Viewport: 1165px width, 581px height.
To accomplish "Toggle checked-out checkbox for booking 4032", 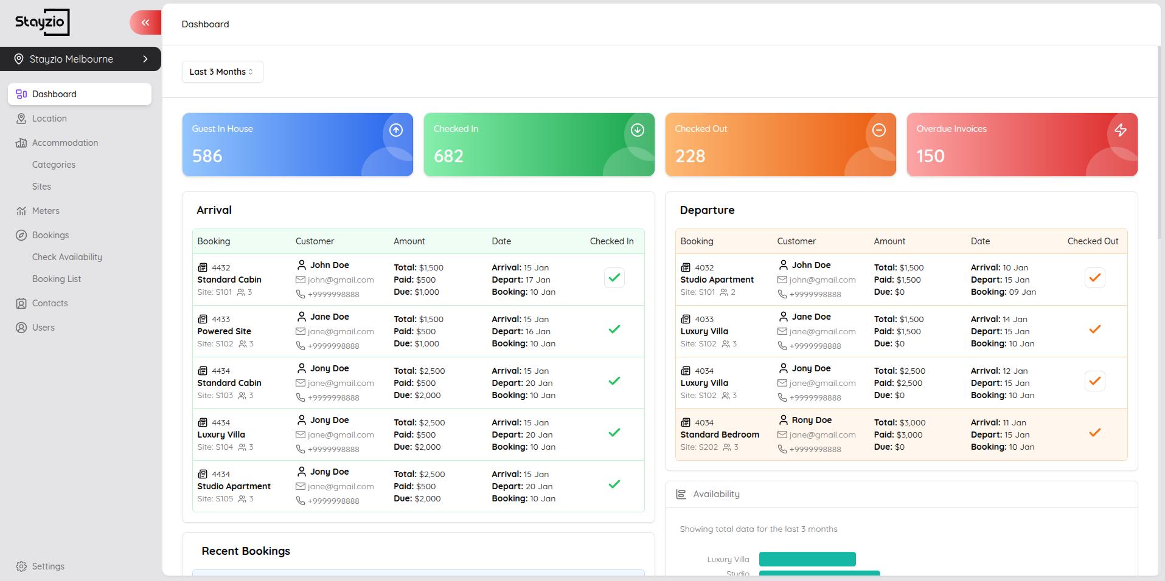I will pyautogui.click(x=1095, y=278).
